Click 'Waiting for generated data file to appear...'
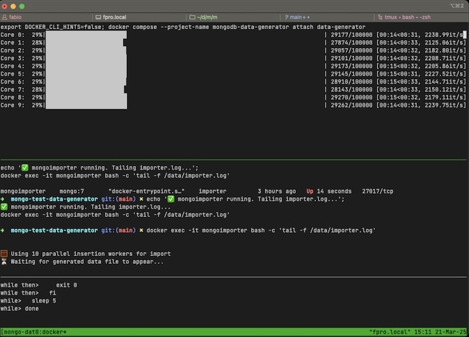This screenshot has height=337, width=469. point(87,262)
